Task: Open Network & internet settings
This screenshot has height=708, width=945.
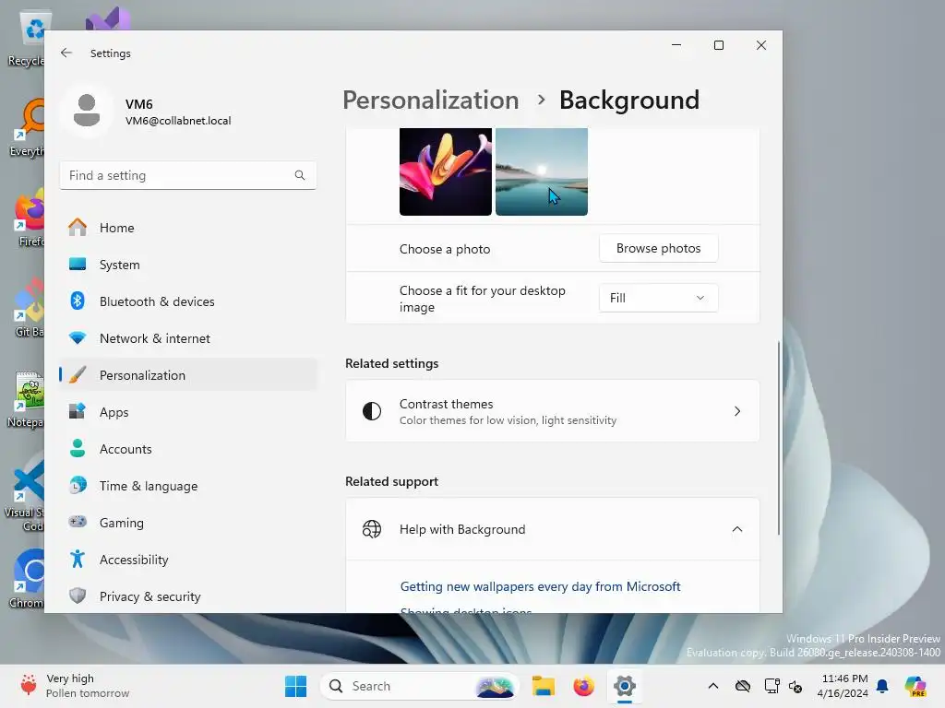Action: pyautogui.click(x=188, y=337)
